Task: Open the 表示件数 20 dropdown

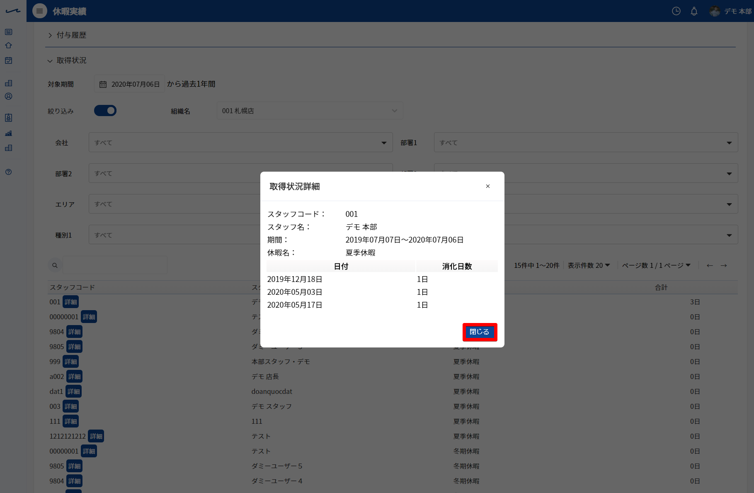Action: click(589, 265)
